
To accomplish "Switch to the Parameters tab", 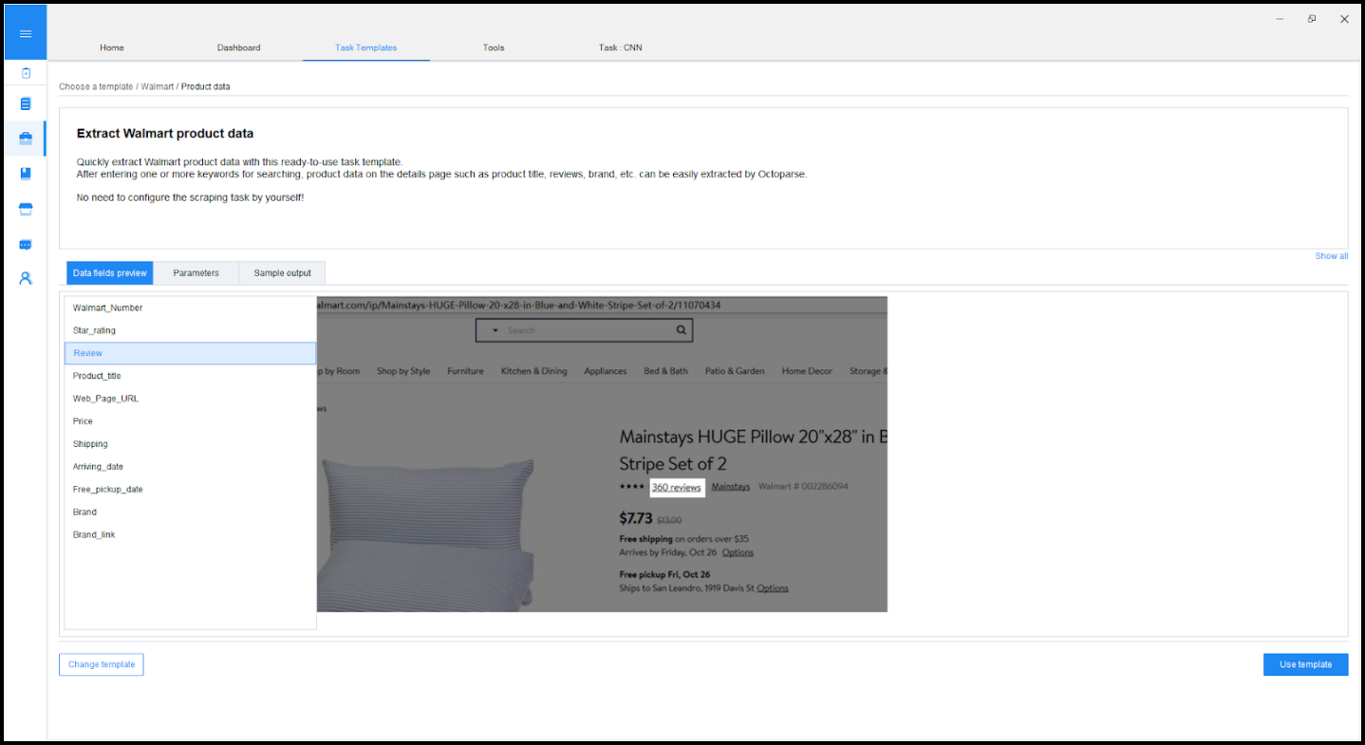I will tap(196, 273).
